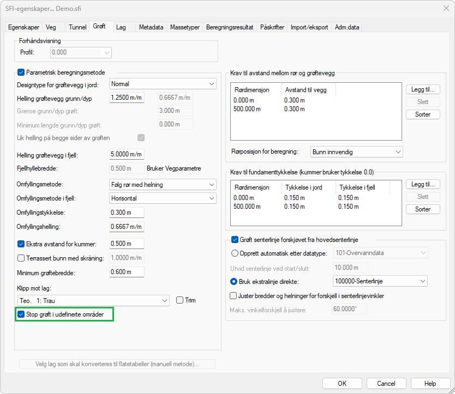Check the Trim checkbox
This screenshot has height=394, width=455.
pos(181,300)
